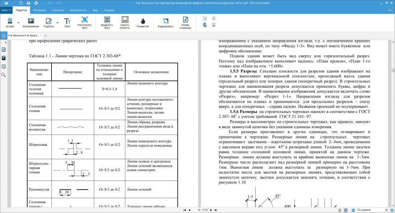The image size is (395, 213).
Task: Click the zoom out minus button
Action: click(353, 210)
